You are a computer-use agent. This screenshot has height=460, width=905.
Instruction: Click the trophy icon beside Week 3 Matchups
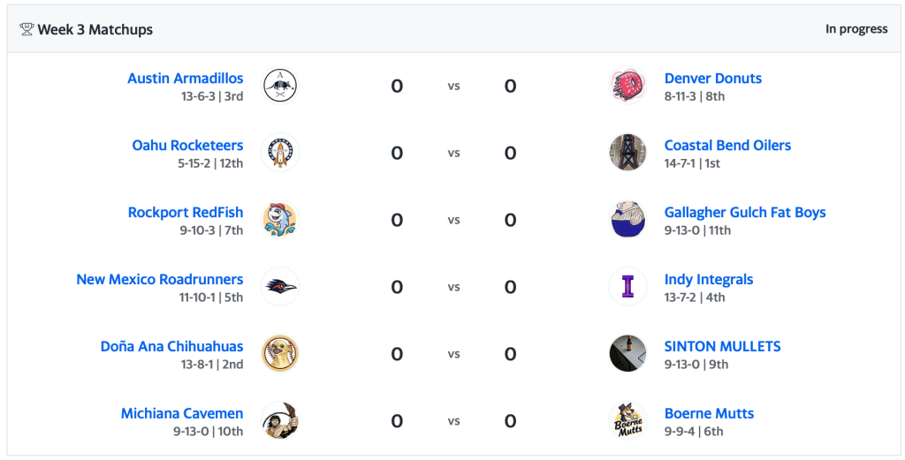(x=27, y=30)
